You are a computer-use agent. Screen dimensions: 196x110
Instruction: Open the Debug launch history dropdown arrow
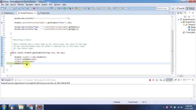[x=62, y=8]
